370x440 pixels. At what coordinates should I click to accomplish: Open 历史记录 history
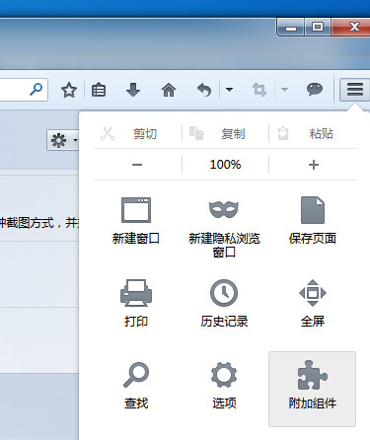tap(224, 303)
